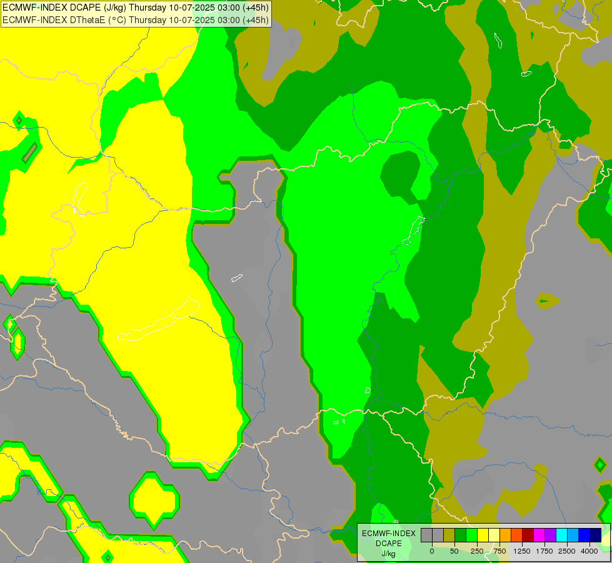Screen dimensions: 612x563
Task: Click the navy blue legend swatch
Action: tap(596, 535)
